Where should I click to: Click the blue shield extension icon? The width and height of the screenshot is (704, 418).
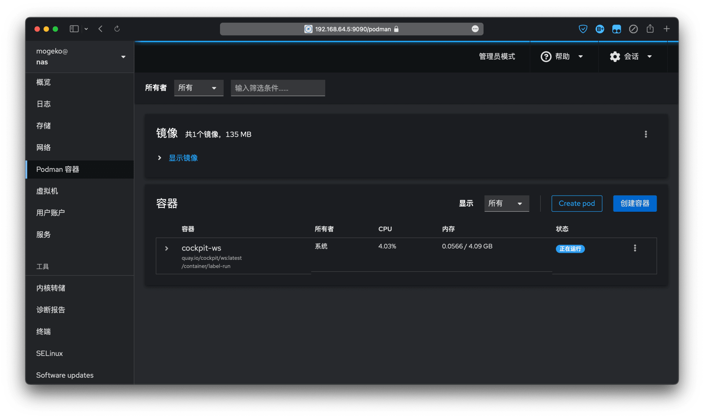pyautogui.click(x=583, y=29)
